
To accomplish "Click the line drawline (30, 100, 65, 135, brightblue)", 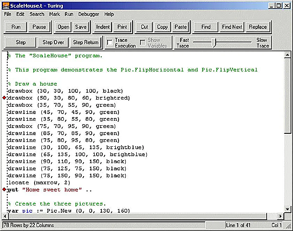I will (76, 147).
